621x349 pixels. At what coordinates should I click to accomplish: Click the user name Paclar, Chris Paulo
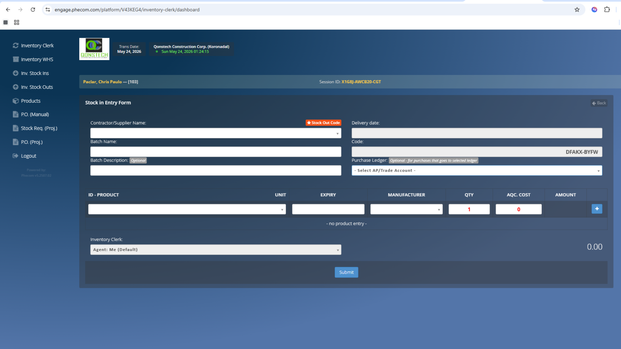tap(103, 82)
